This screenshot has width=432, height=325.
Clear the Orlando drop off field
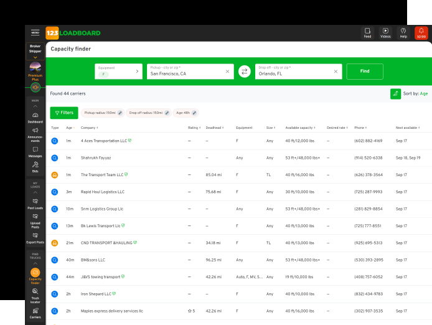(x=336, y=72)
